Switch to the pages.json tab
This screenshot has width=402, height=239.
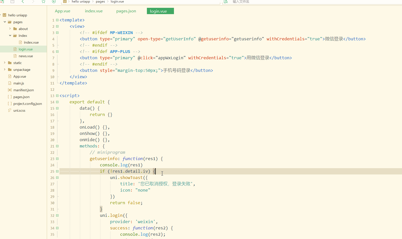pyautogui.click(x=126, y=11)
